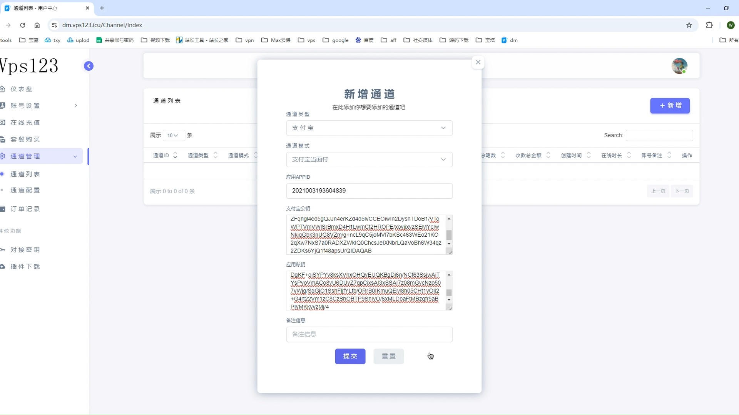Click the 新增 button
This screenshot has width=739, height=415.
click(670, 106)
